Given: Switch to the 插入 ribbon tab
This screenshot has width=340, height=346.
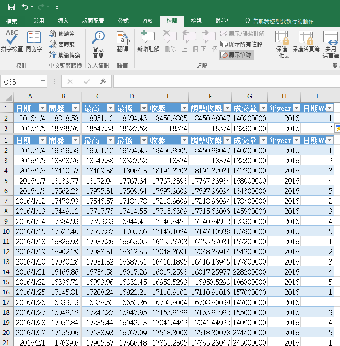Looking at the screenshot, I should (63, 21).
